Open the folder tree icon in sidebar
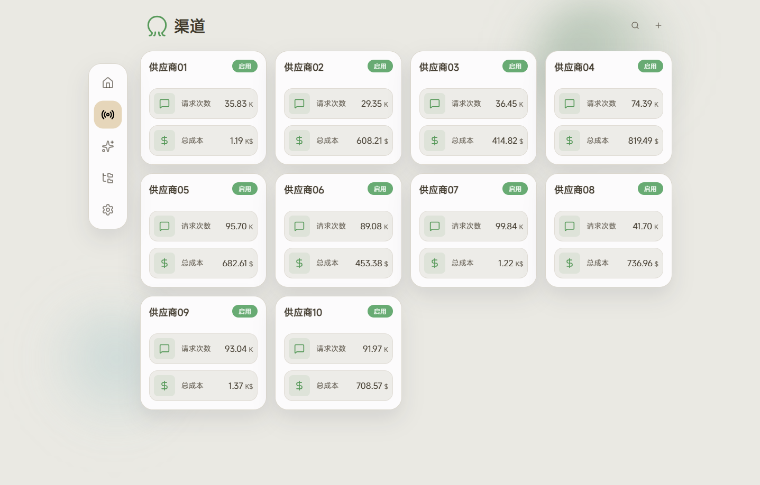760x485 pixels. 108,178
